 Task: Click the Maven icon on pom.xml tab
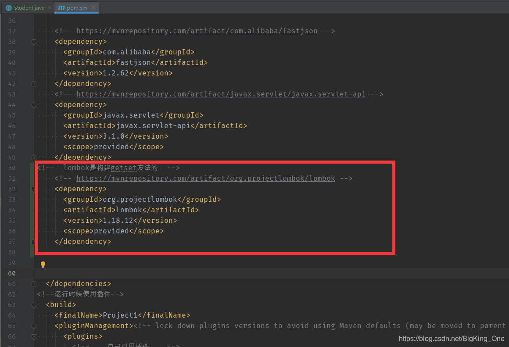61,7
